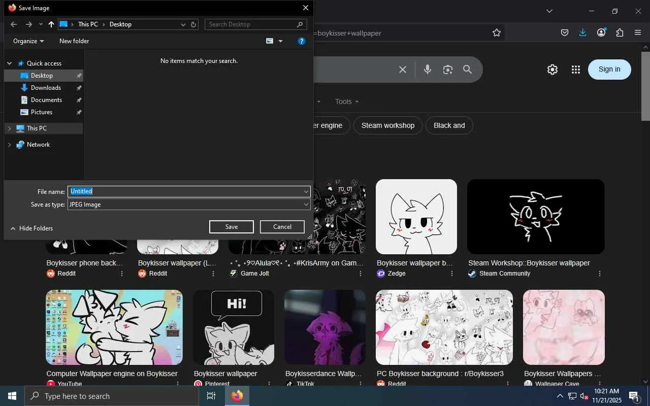Go up one folder level
Image resolution: width=650 pixels, height=406 pixels.
click(51, 24)
